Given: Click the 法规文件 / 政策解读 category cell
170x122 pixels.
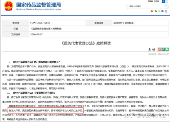Looking at the screenshot, I should [x=123, y=23].
